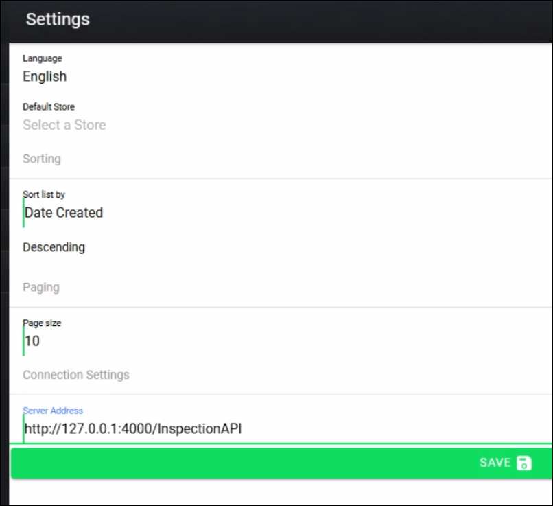
Task: Click the empty area below the SAVE bar
Action: tap(274, 493)
